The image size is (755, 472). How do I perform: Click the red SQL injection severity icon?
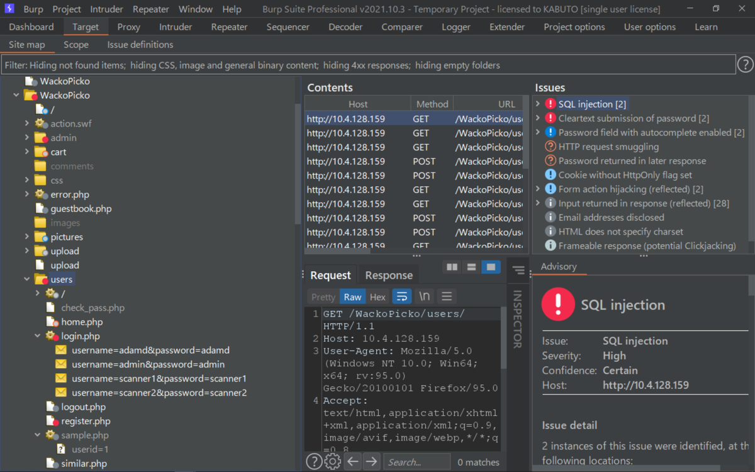pyautogui.click(x=551, y=104)
